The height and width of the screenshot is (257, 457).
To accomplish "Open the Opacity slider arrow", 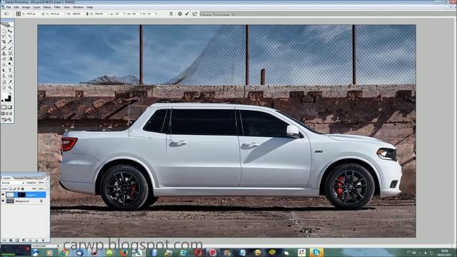I will [x=47, y=183].
